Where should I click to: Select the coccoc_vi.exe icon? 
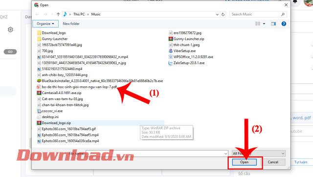[x=39, y=111]
